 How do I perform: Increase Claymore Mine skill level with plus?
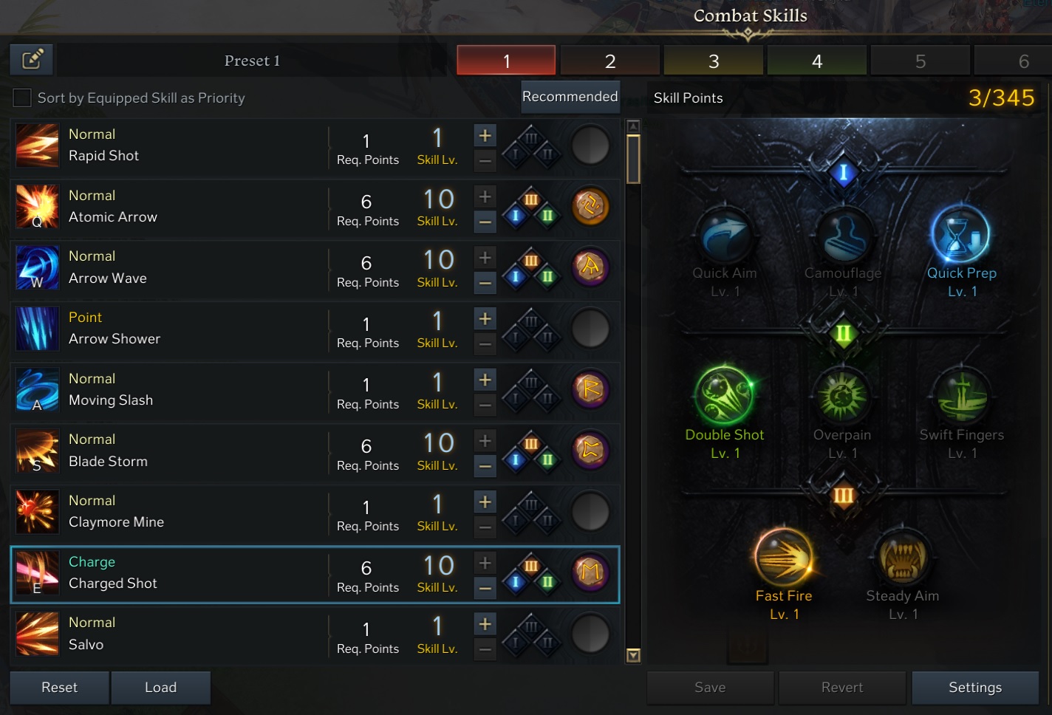pyautogui.click(x=485, y=502)
